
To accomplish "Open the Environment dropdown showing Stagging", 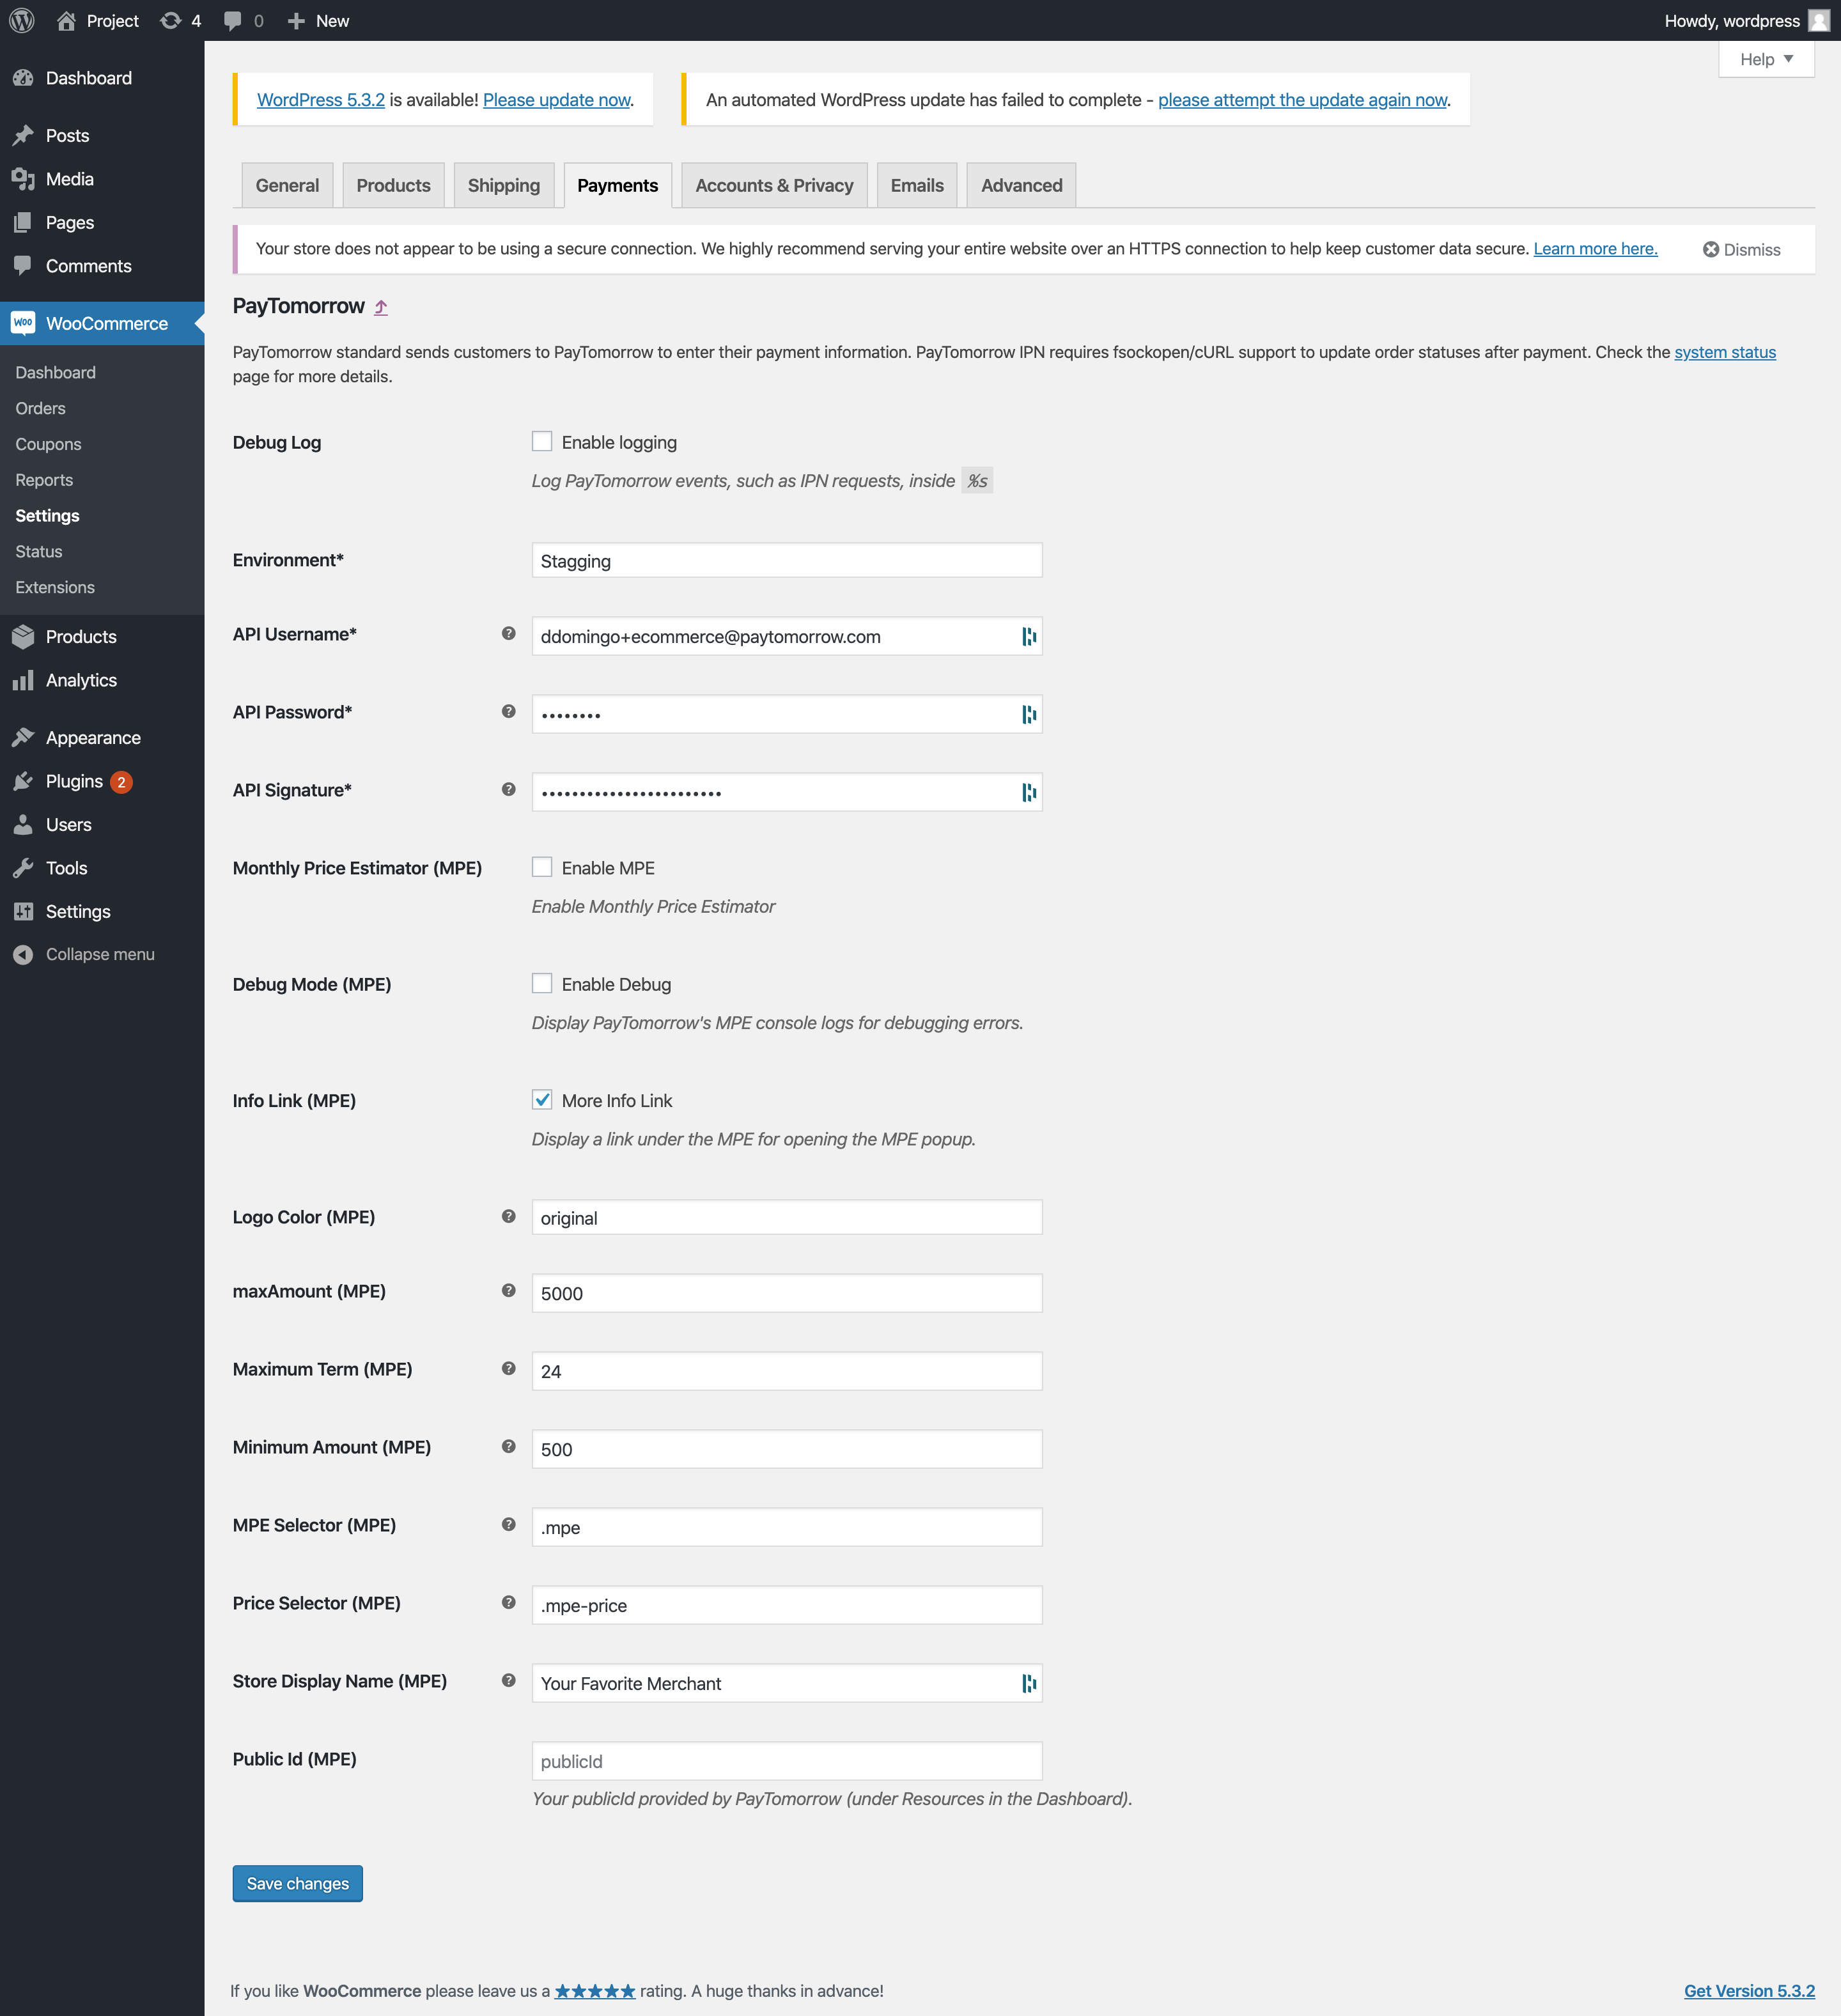I will pos(787,560).
